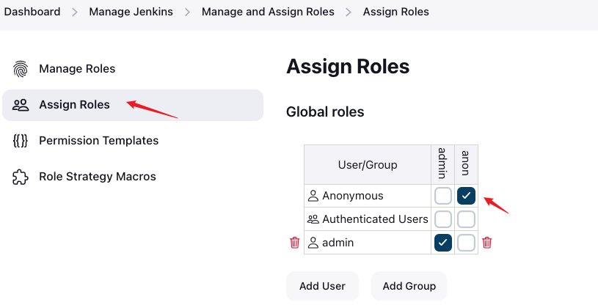Click the Add User button
Screen dimensions: 598x308
[x=322, y=286]
